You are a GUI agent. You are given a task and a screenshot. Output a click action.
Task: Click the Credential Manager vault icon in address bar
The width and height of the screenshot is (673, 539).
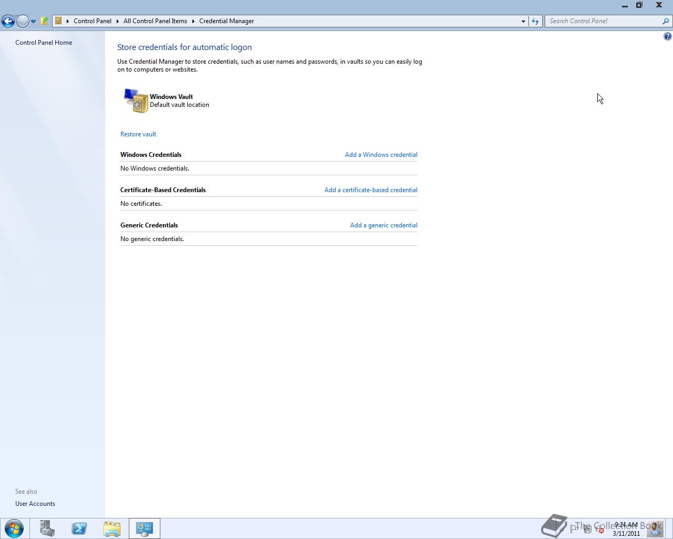(58, 21)
